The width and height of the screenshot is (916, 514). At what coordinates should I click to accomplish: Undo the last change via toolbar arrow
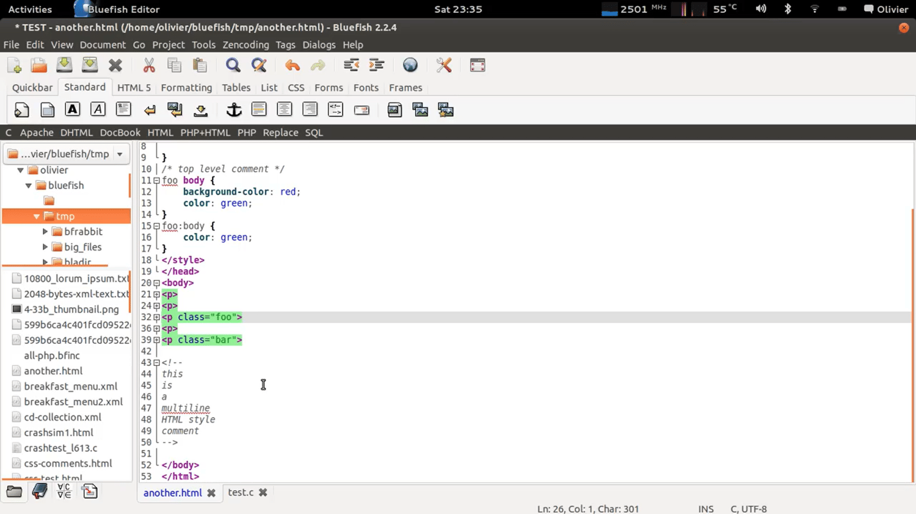293,65
